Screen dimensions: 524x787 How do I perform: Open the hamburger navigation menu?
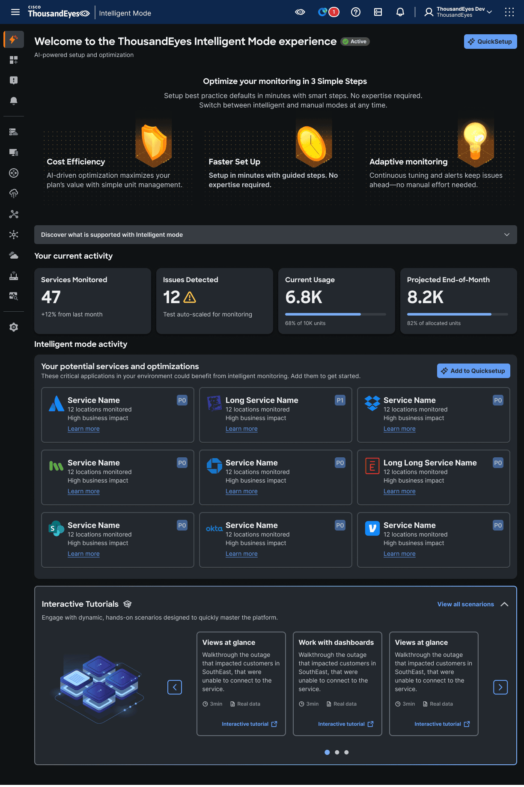pos(15,12)
